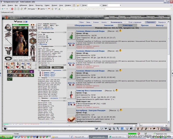Click the Образ button
Screen dimensions: 173x139
pos(81,22)
